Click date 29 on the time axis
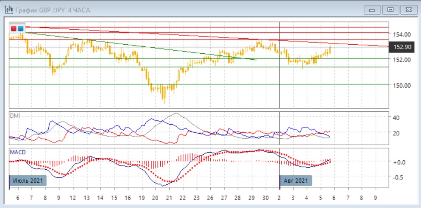This screenshot has height=208, width=421. (252, 198)
